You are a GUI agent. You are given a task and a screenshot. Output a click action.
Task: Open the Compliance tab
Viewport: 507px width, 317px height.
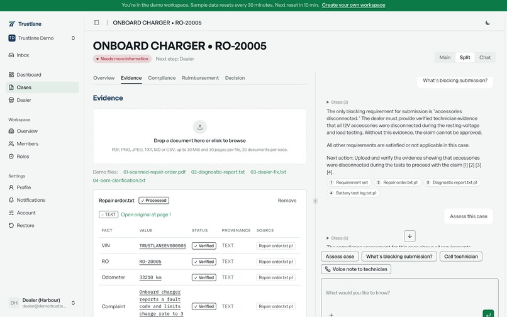coord(162,78)
